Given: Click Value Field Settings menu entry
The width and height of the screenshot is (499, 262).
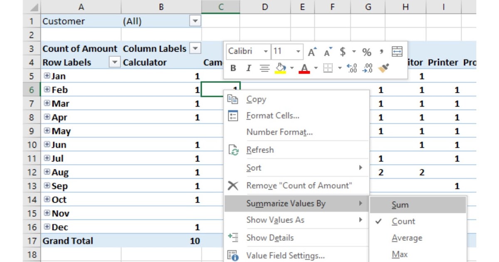Looking at the screenshot, I should pyautogui.click(x=278, y=255).
